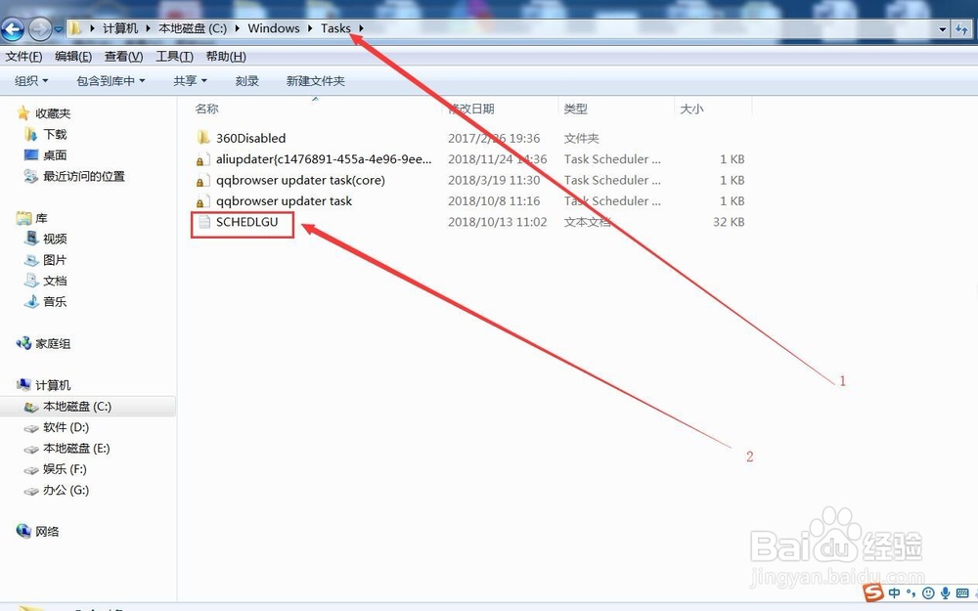Select the 360Disabled folder icon

(x=202, y=138)
